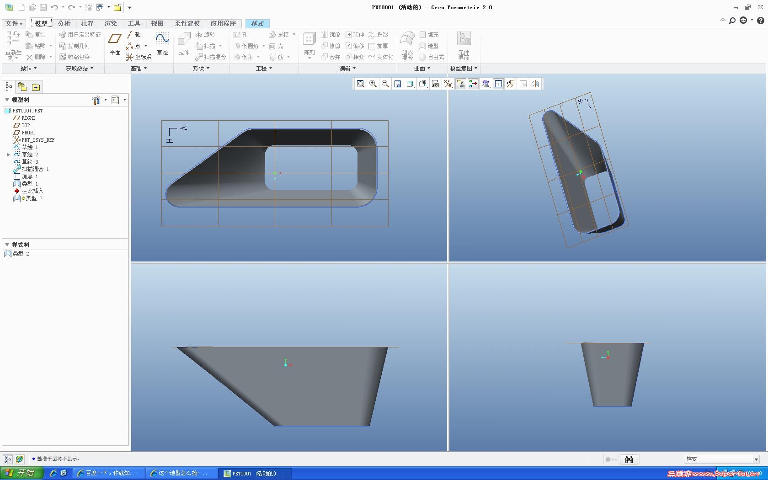The height and width of the screenshot is (480, 768).
Task: Expand the 草绘 2 tree node
Action: click(x=8, y=155)
